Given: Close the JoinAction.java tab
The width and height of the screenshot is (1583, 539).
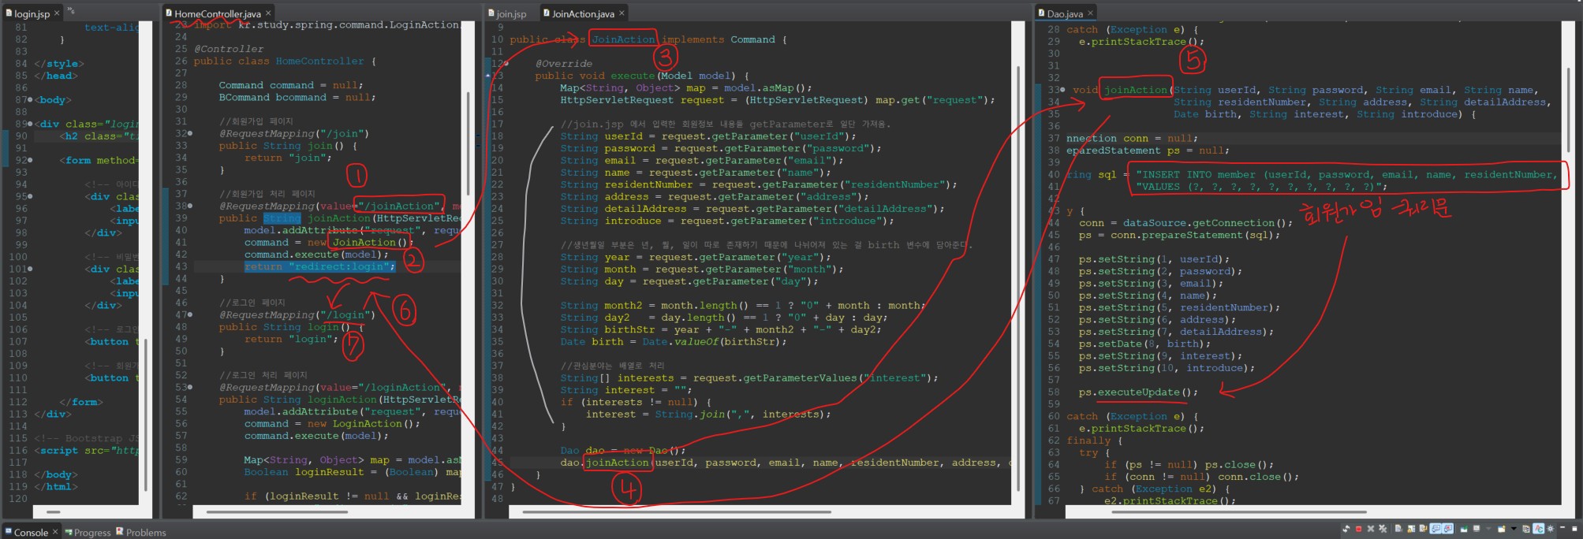Looking at the screenshot, I should coord(622,13).
